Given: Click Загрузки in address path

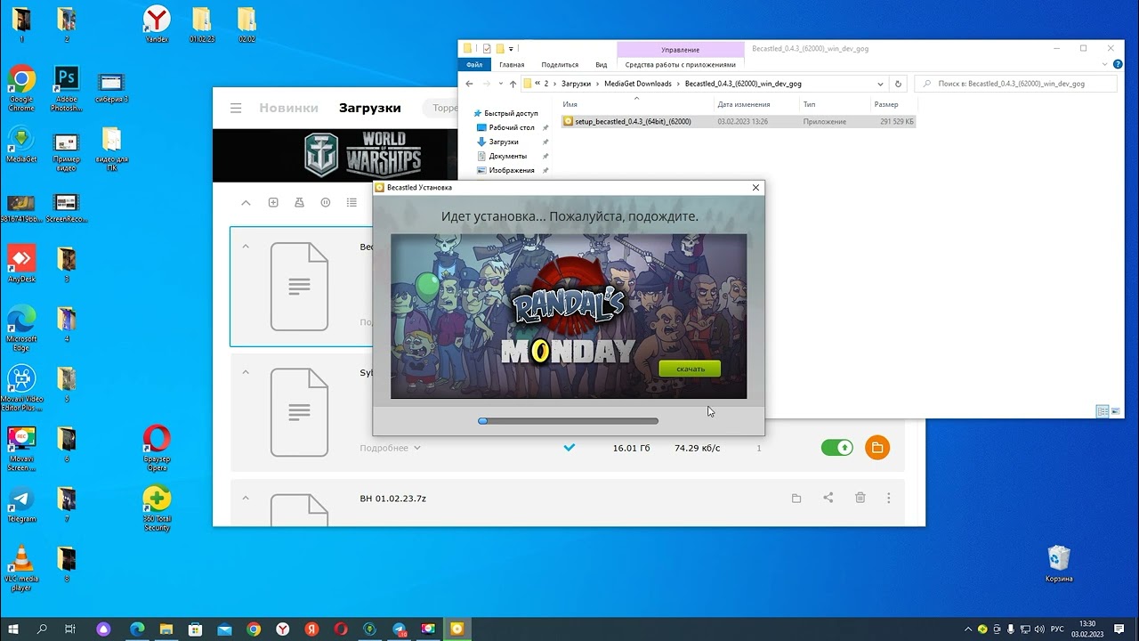Looking at the screenshot, I should tap(577, 84).
